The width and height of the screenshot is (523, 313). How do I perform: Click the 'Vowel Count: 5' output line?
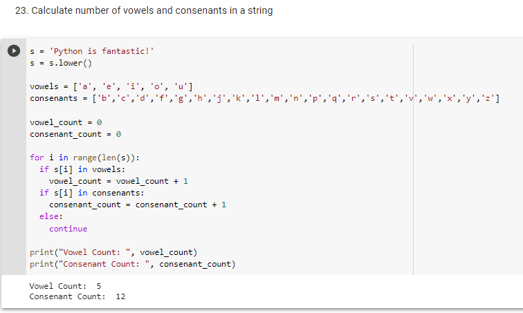pyautogui.click(x=66, y=285)
